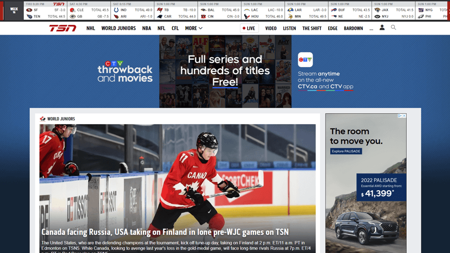450x253 pixels.
Task: Click the red scoreboard previous arrow
Action: [x=2, y=11]
